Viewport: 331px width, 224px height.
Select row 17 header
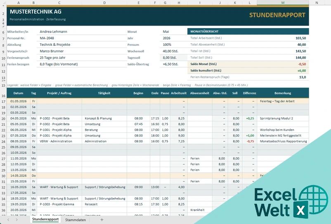click(x=3, y=101)
